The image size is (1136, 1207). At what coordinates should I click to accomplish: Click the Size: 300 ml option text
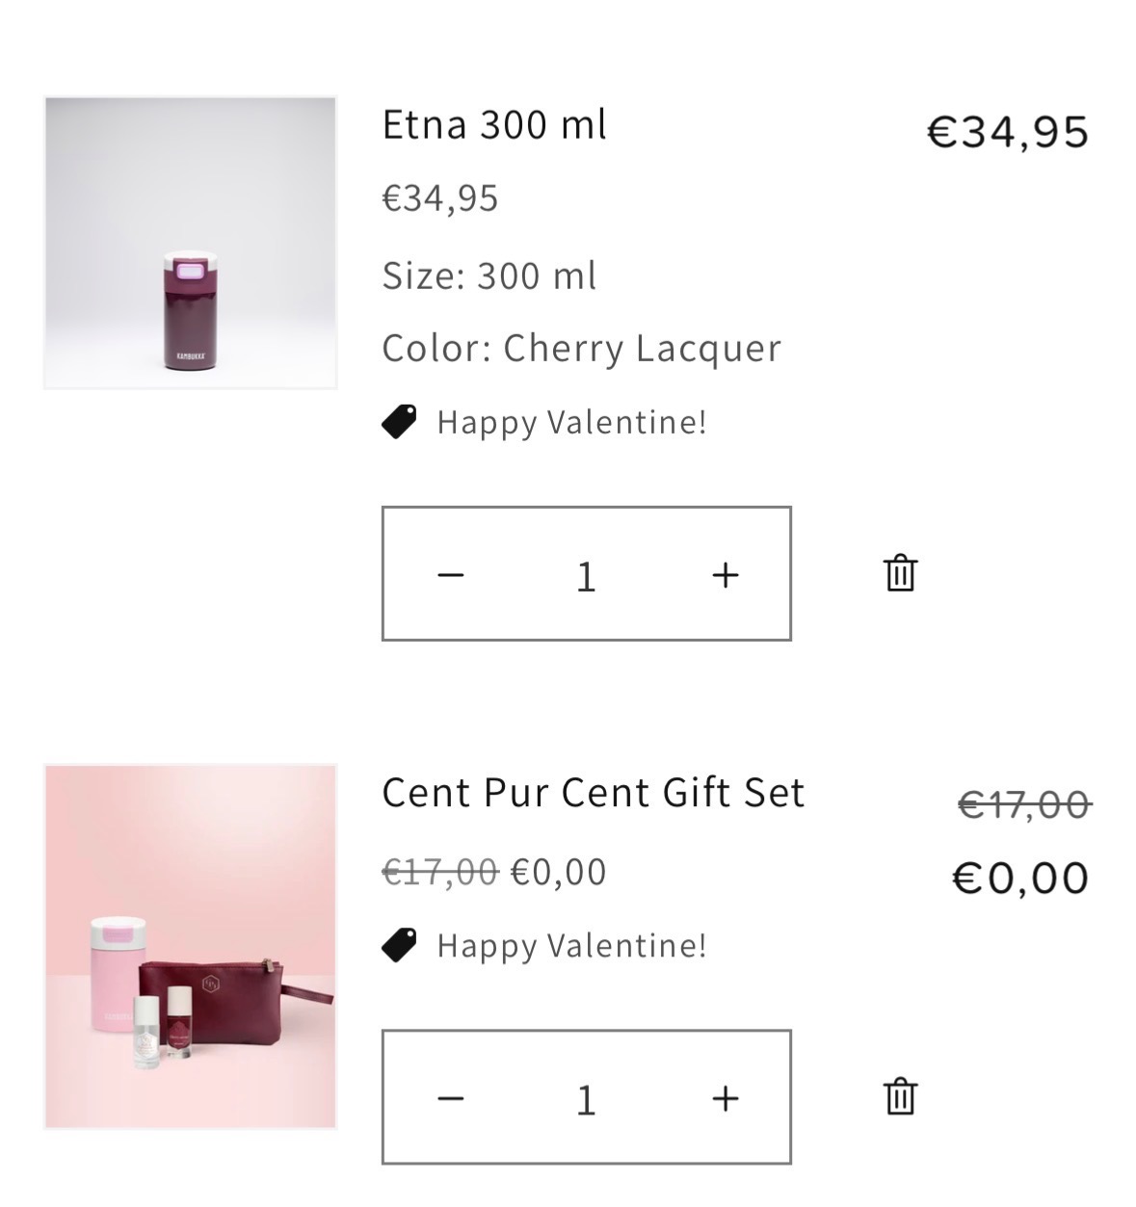point(489,276)
